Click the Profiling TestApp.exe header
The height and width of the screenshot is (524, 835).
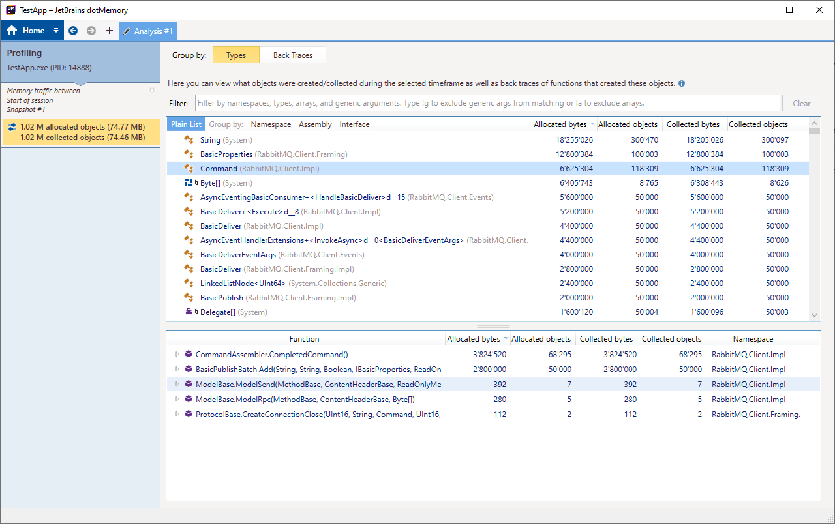80,62
